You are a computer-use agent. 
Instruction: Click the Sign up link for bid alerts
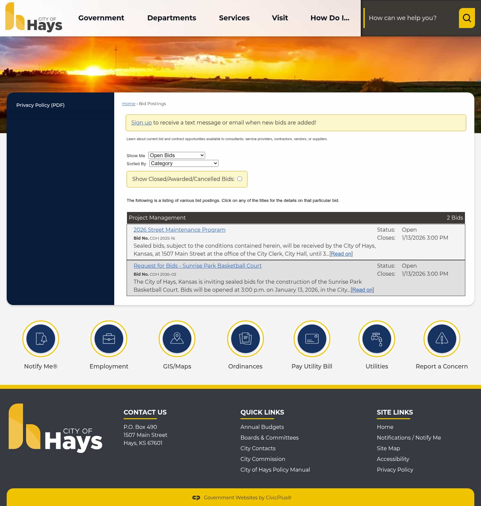pos(141,122)
